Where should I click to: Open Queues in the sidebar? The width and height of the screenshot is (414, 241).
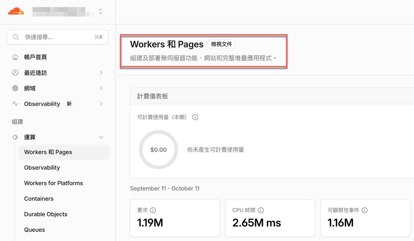(35, 230)
